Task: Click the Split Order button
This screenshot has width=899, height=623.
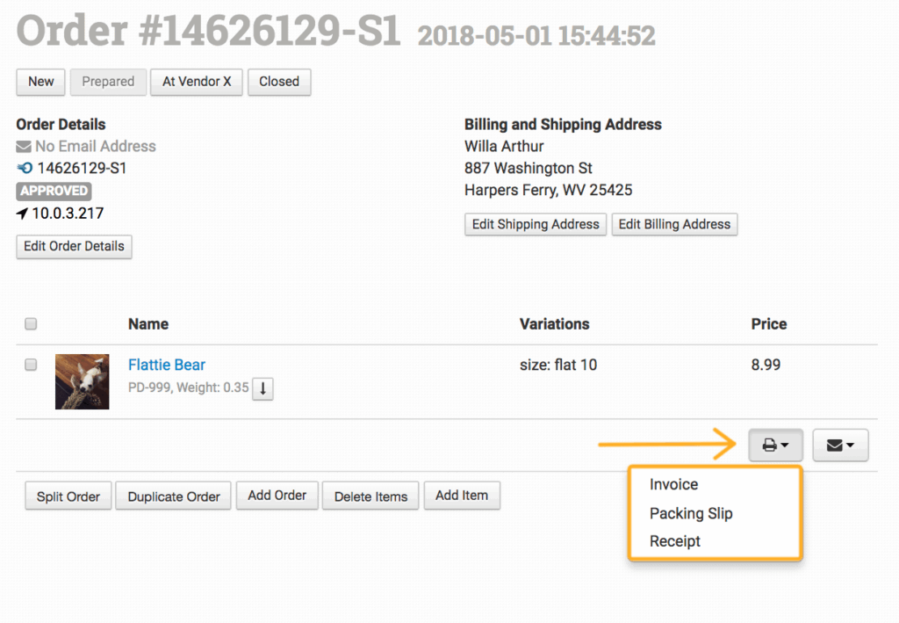Action: click(x=68, y=496)
